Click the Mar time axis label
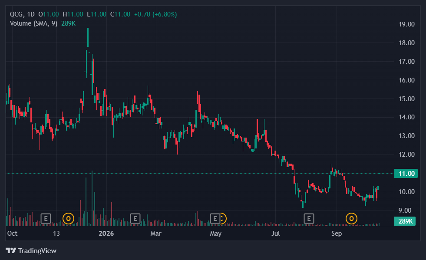This screenshot has width=426, height=260. 156,234
